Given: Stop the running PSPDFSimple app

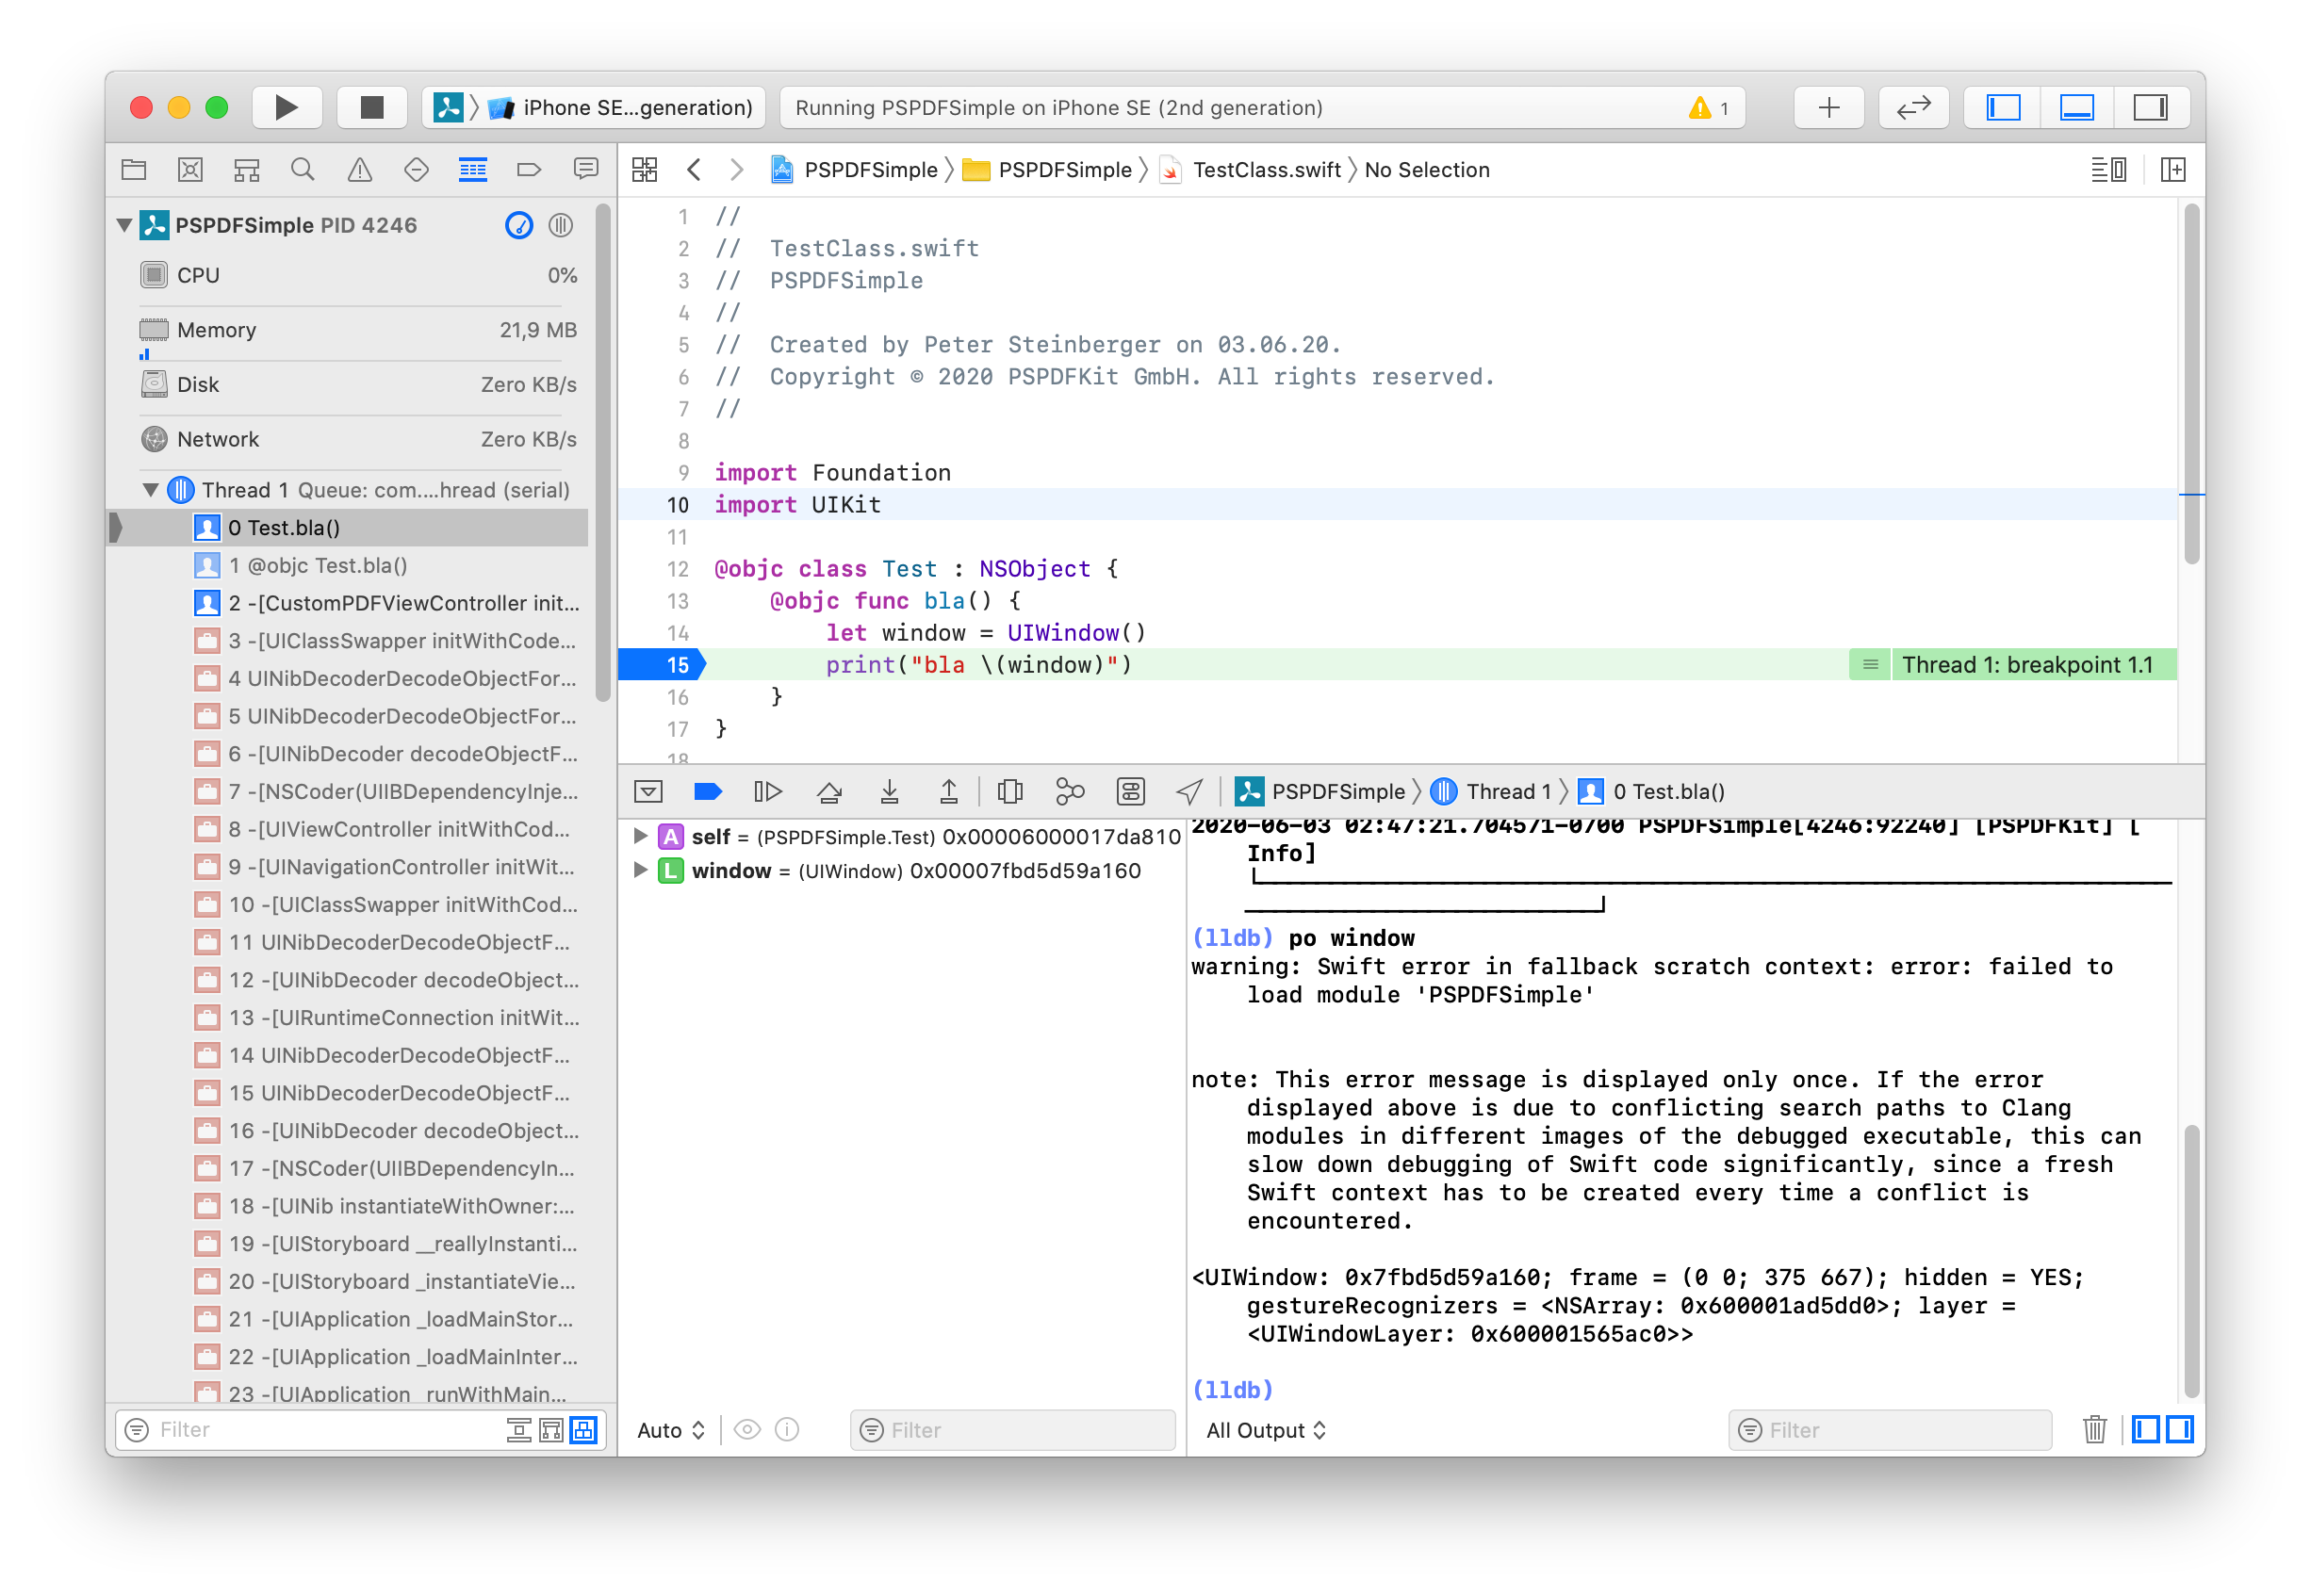Looking at the screenshot, I should coord(371,107).
